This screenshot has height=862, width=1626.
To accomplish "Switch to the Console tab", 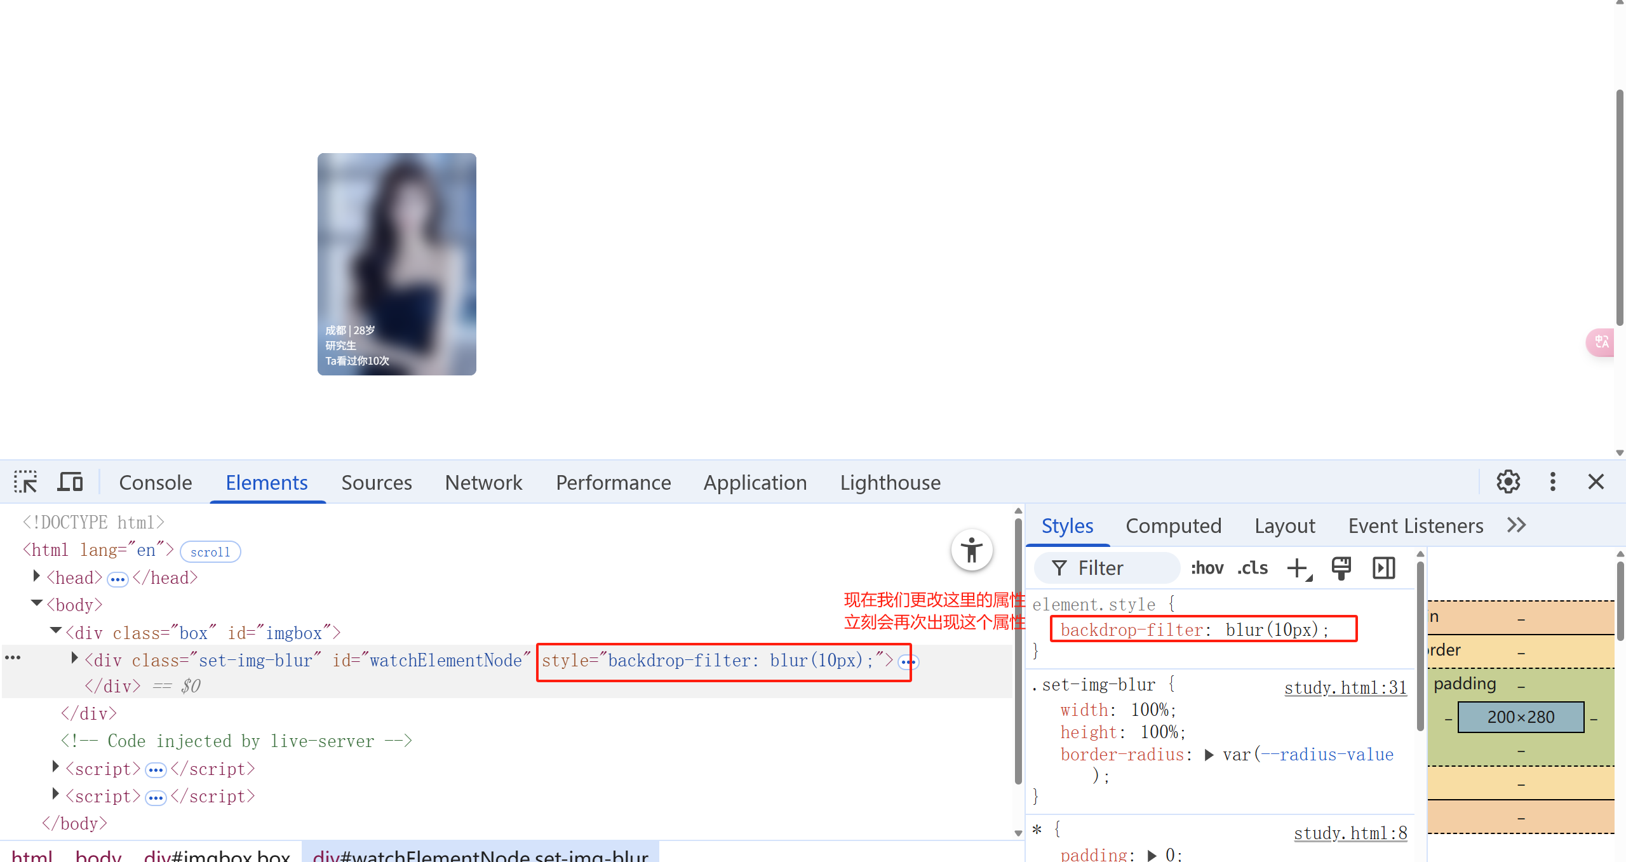I will click(156, 483).
